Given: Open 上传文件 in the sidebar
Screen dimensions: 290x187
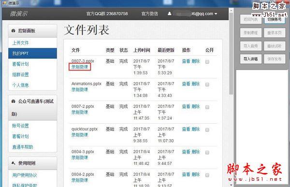Looking at the screenshot, I should [20, 43].
